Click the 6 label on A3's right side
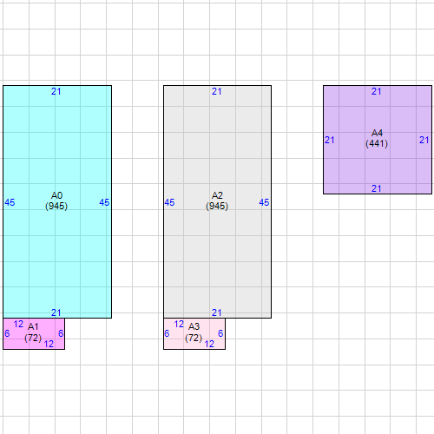Image resolution: width=434 pixels, height=434 pixels. point(220,333)
